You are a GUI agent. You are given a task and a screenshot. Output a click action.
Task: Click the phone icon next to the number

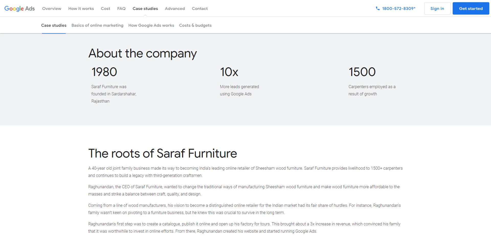coord(378,8)
